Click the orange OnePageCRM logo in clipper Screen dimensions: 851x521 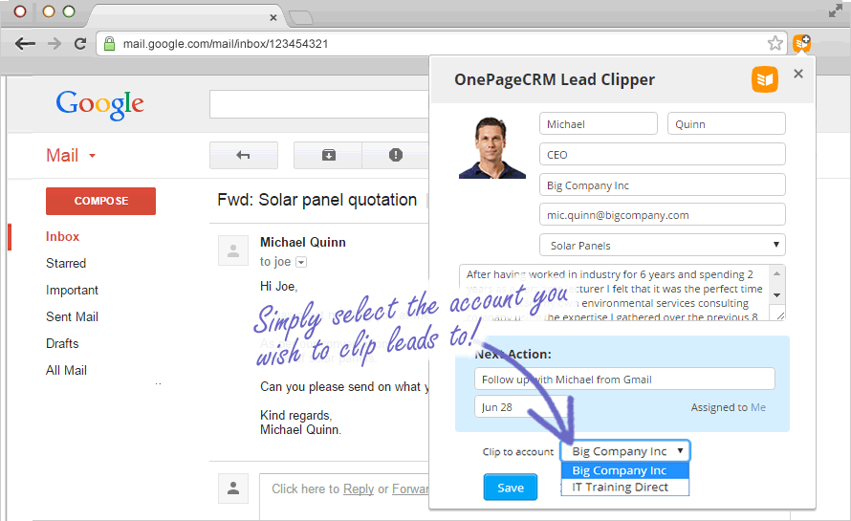765,79
